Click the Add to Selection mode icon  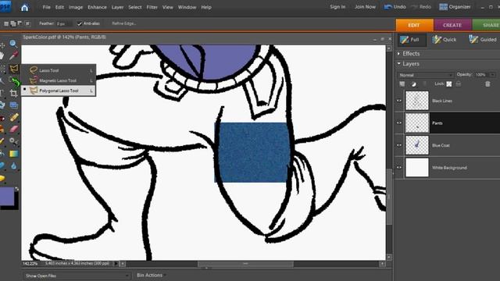[13, 23]
